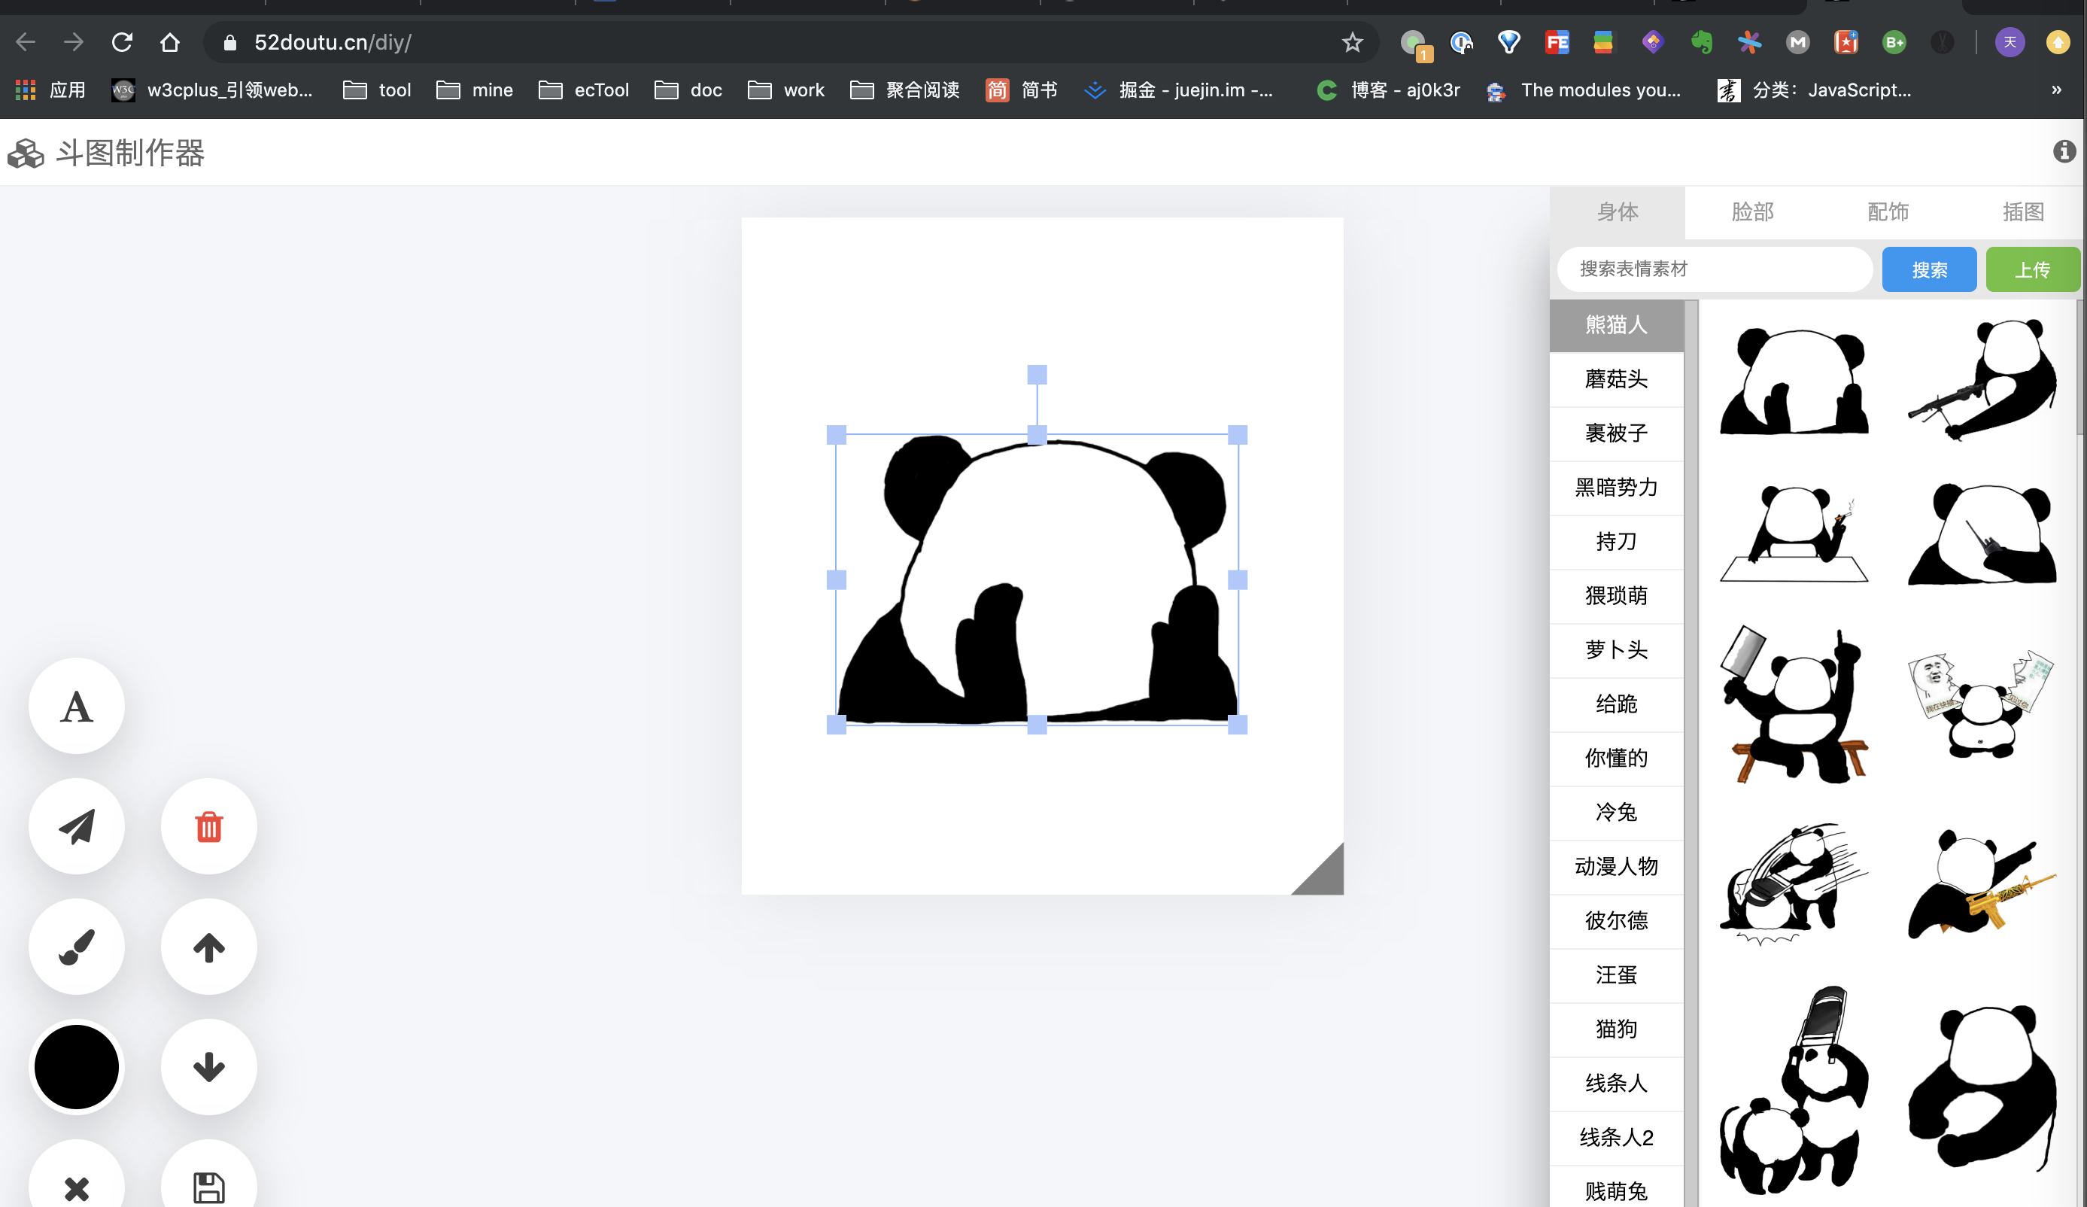Click the paper plane send icon
This screenshot has height=1207, width=2087.
click(76, 826)
